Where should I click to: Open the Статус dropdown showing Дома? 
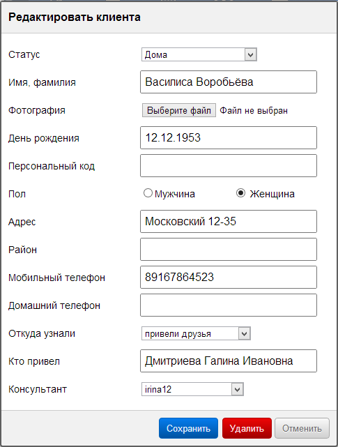click(x=199, y=54)
